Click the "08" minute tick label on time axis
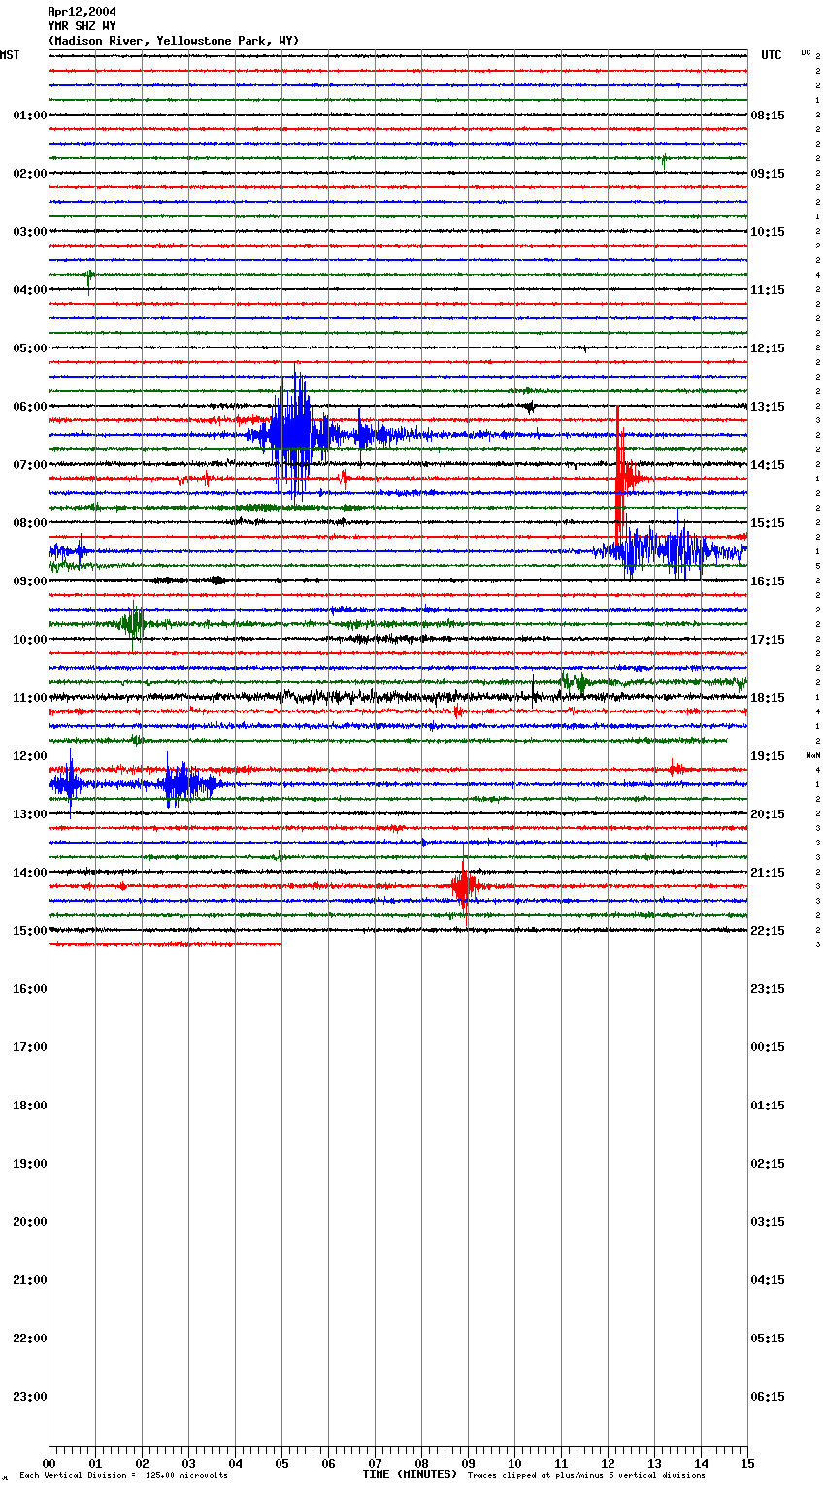Viewport: 825px width, 1489px height. [x=421, y=1463]
